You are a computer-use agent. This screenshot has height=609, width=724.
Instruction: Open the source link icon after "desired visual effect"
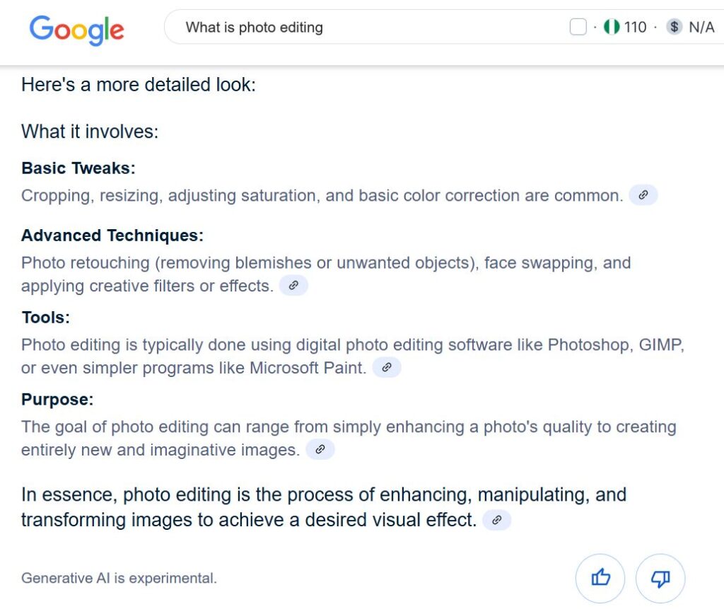496,521
